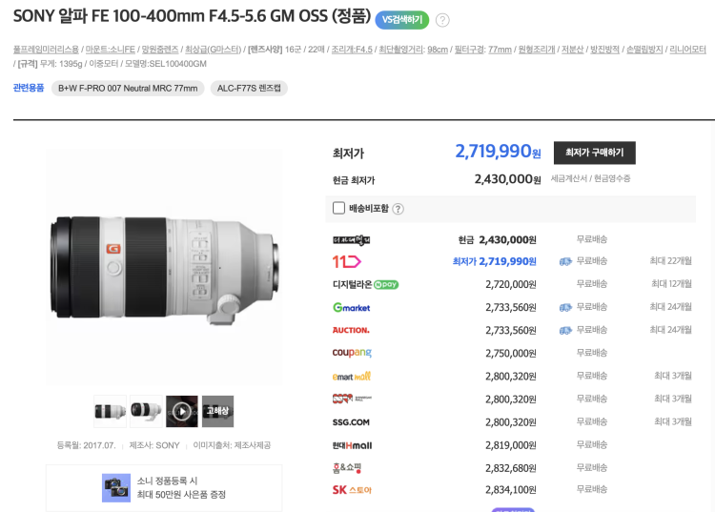This screenshot has height=512, width=715.
Task: Click the cash seller logo in the 2,430,000원 row
Action: [x=351, y=240]
